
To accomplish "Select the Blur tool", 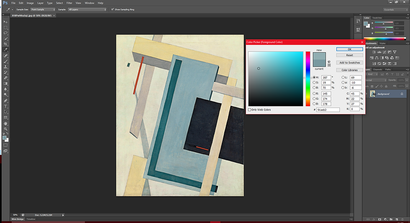I will point(5,89).
